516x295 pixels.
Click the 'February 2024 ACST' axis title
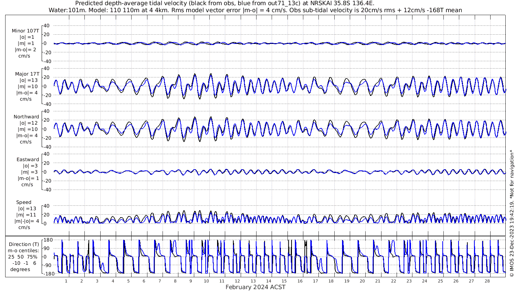point(255,287)
